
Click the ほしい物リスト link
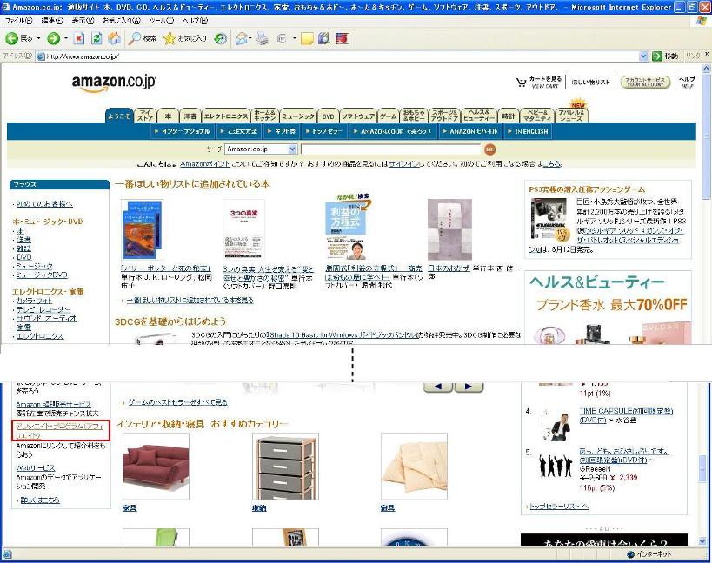coord(590,83)
